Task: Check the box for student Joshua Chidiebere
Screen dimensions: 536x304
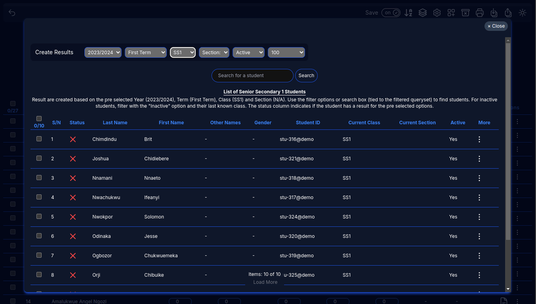Action: (39, 158)
